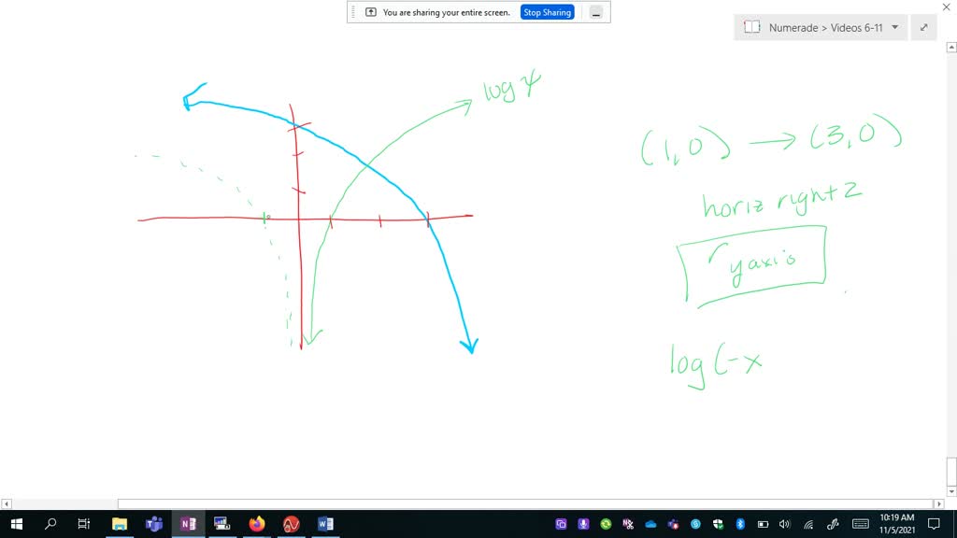957x538 pixels.
Task: Toggle Bluetooth from the system tray
Action: [x=740, y=524]
